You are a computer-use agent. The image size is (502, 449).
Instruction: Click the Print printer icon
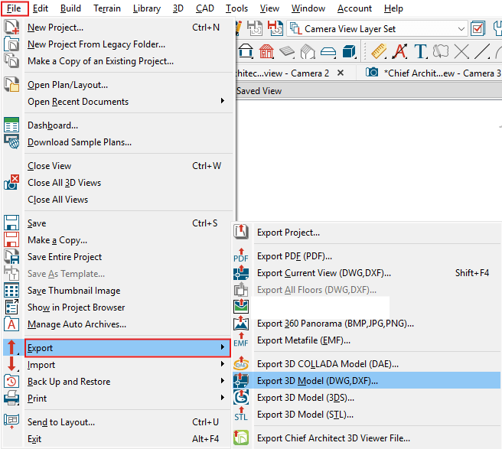[11, 398]
